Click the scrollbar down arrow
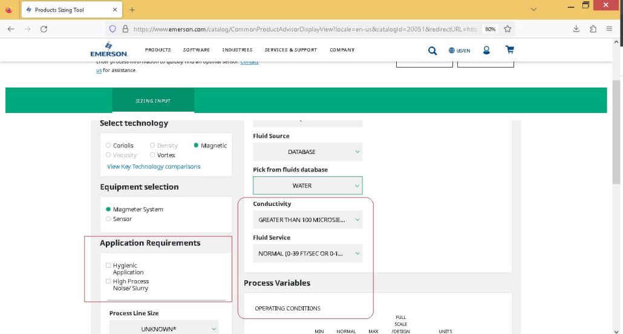The width and height of the screenshot is (623, 334). tap(616, 331)
